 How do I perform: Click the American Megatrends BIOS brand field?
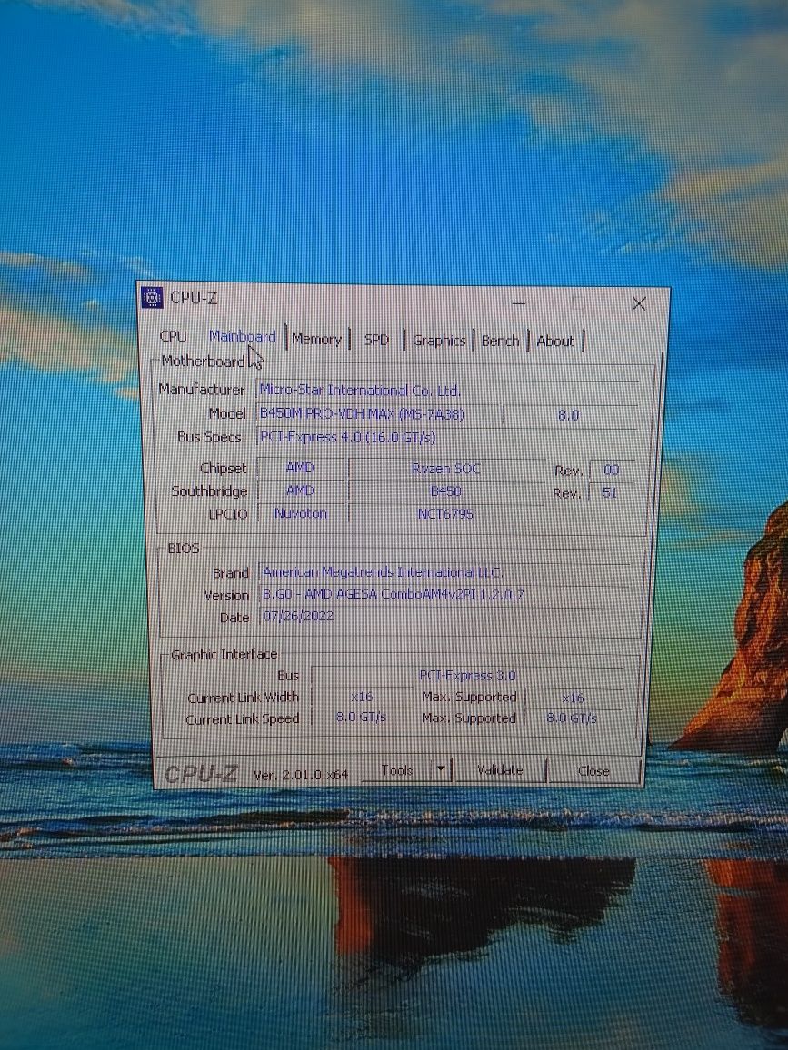point(445,572)
